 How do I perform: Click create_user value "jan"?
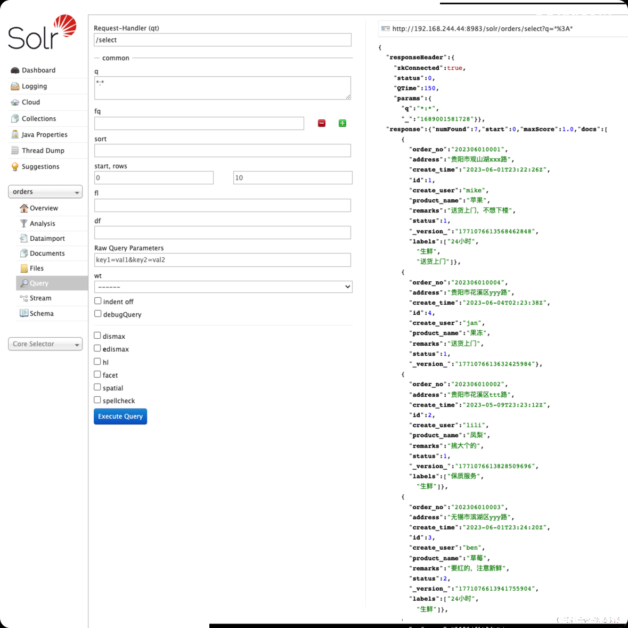(x=472, y=323)
